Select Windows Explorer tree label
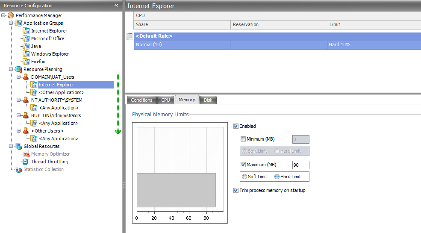This screenshot has height=233, width=421. 50,54
